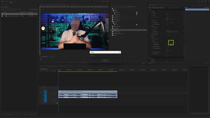
Task: Open Timeline display settings wrench
Action: (52, 71)
